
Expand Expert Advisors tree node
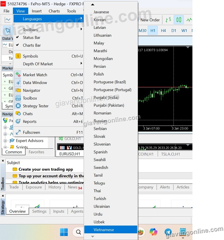(x=5, y=141)
